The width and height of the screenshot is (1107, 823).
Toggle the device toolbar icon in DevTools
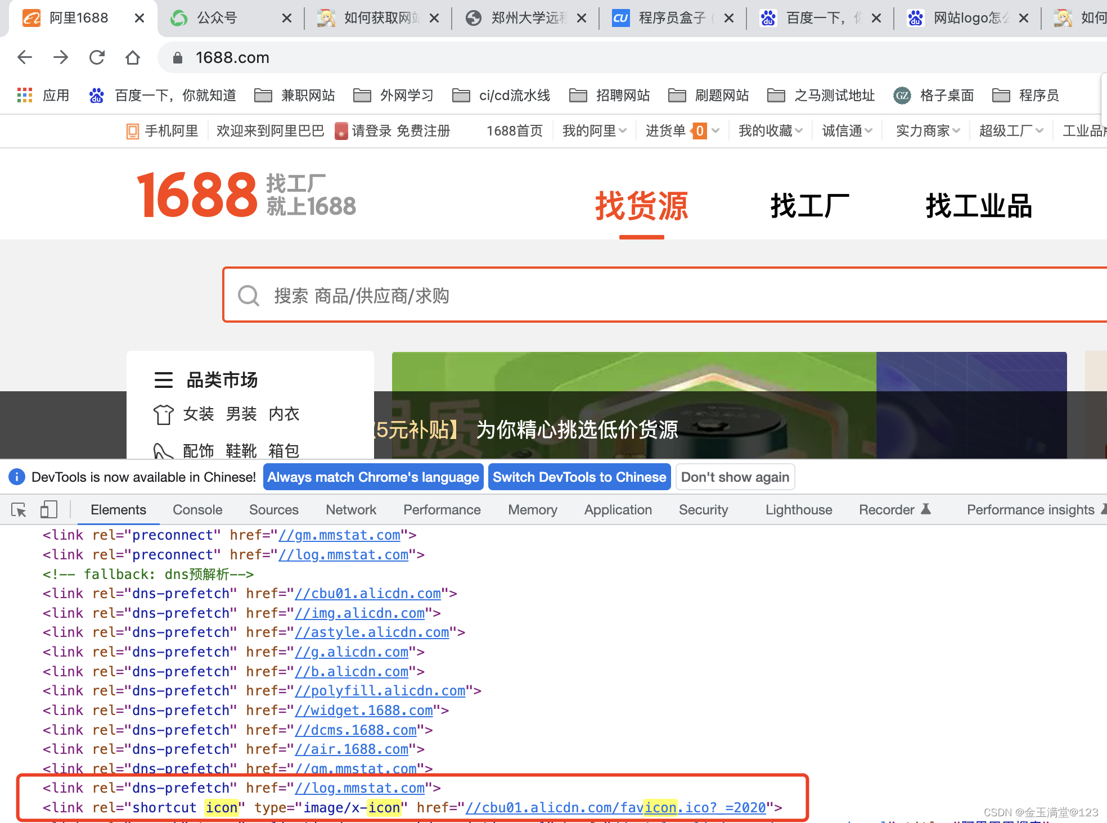(49, 510)
